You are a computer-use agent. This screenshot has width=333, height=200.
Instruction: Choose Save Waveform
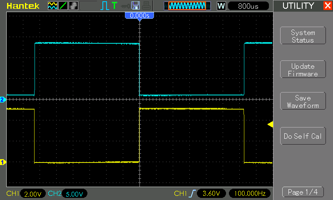tap(303, 101)
